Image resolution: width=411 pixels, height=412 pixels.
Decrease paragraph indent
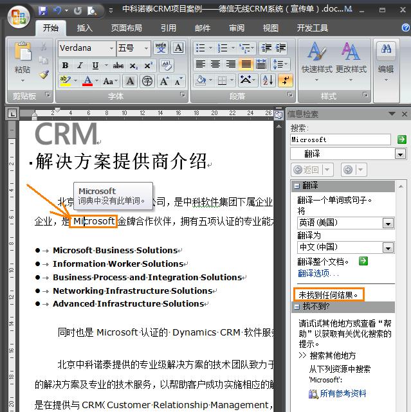[266, 48]
